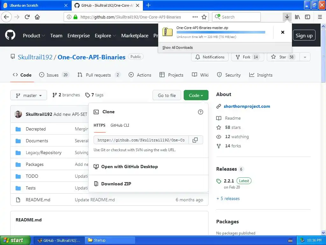This screenshot has height=245, width=326.
Task: Open shorthornproject.com link
Action: pos(247,106)
